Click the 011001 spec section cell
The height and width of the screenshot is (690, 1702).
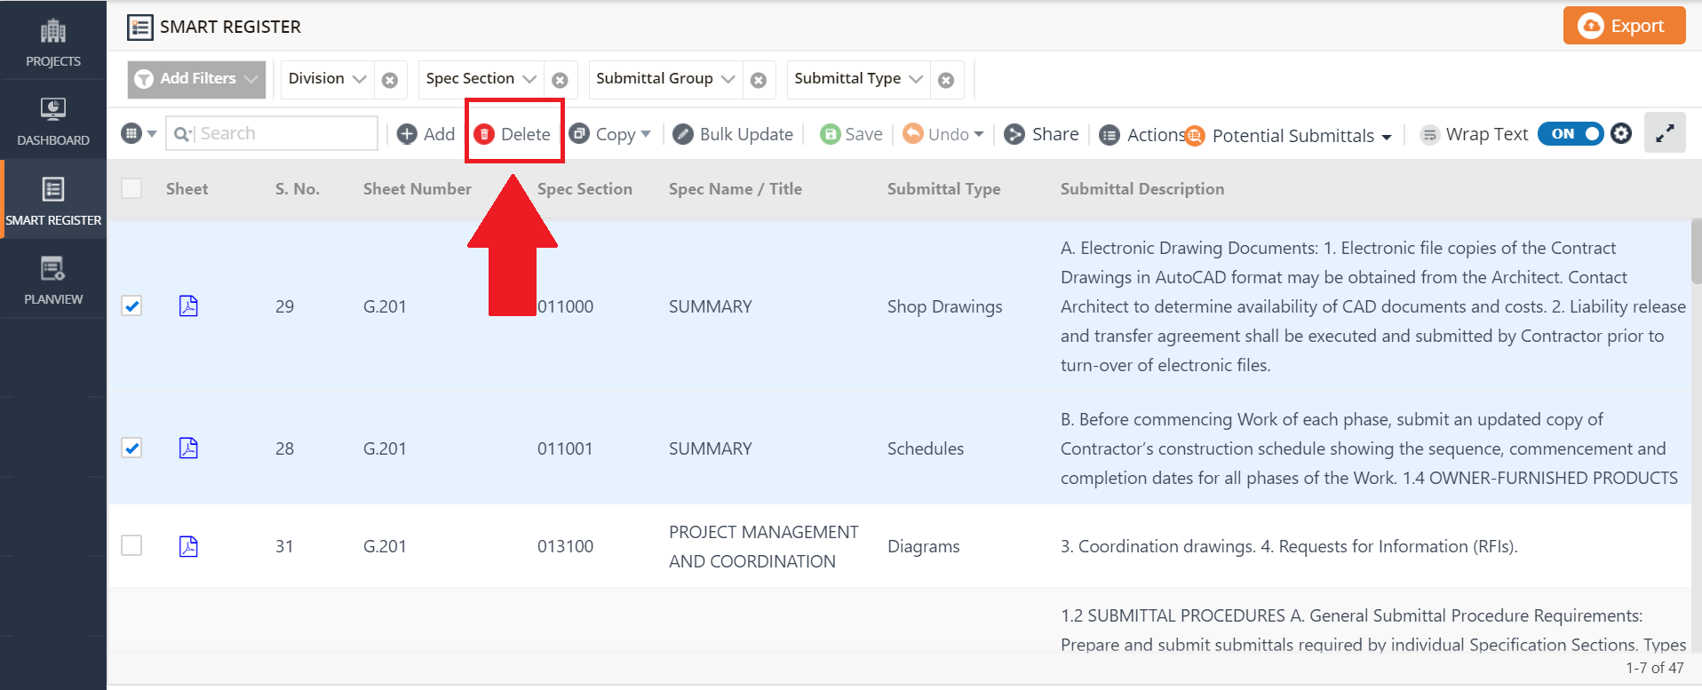565,448
